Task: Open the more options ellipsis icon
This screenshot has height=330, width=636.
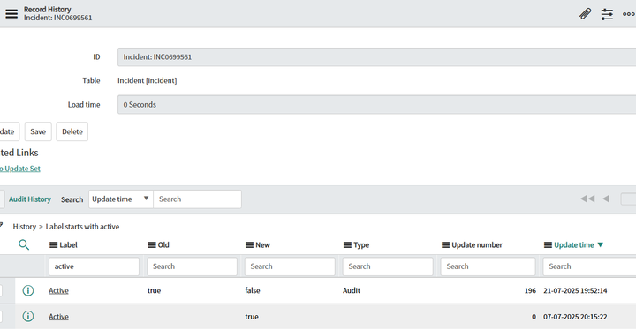Action: click(x=629, y=14)
